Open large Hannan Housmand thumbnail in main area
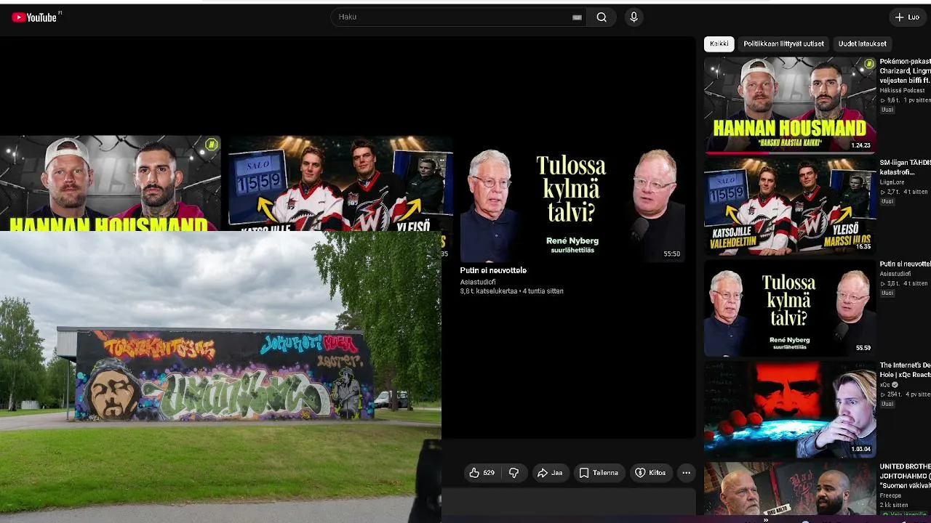 tap(110, 183)
